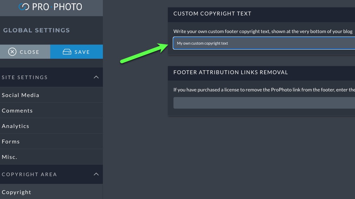Open Forms settings
The height and width of the screenshot is (199, 355).
tap(51, 141)
